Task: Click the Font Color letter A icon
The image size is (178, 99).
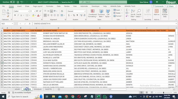Action: (38, 15)
